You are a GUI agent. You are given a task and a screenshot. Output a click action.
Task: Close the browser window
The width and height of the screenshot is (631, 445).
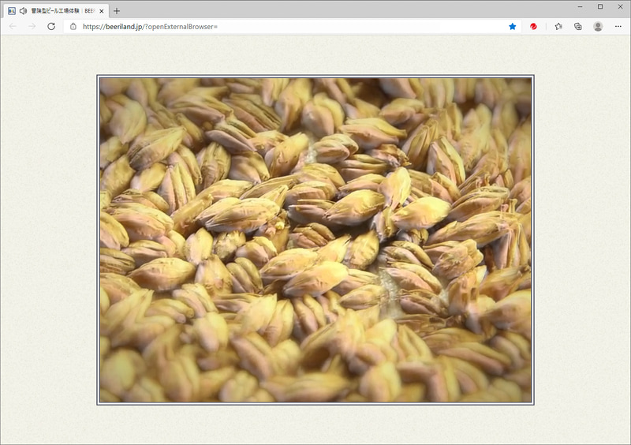tap(621, 6)
